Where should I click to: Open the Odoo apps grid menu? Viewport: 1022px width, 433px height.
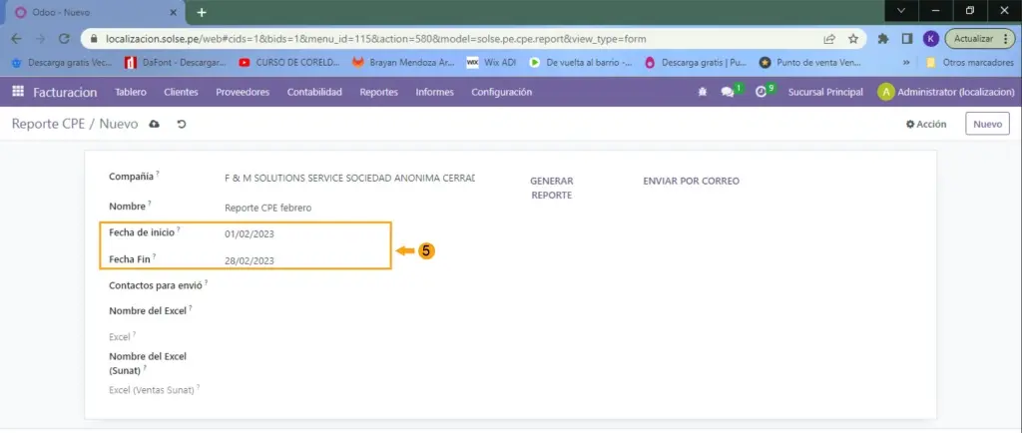coord(18,92)
